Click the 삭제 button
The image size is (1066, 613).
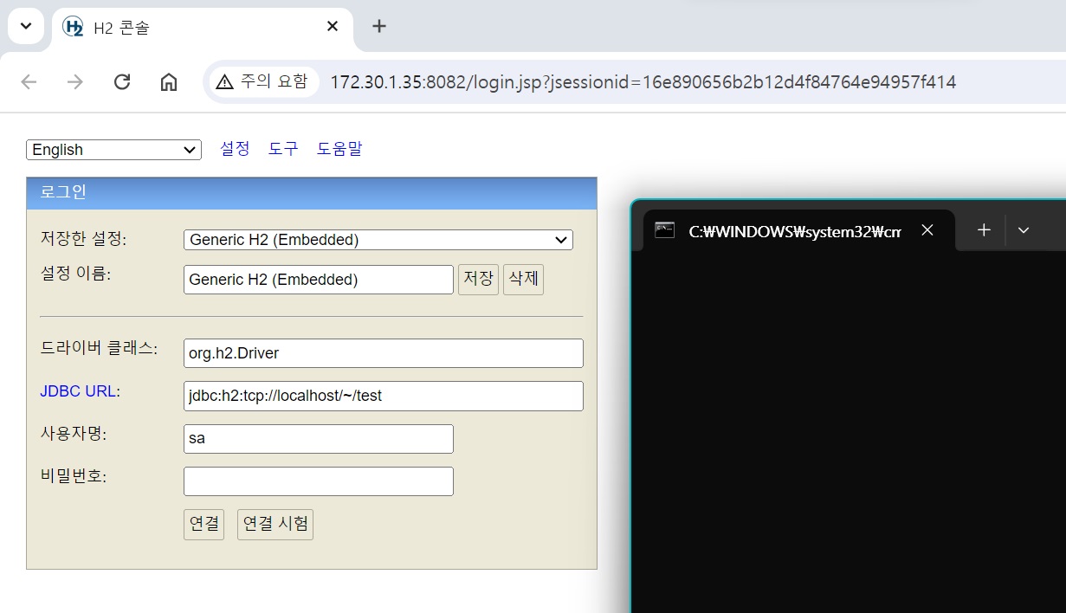coord(523,280)
